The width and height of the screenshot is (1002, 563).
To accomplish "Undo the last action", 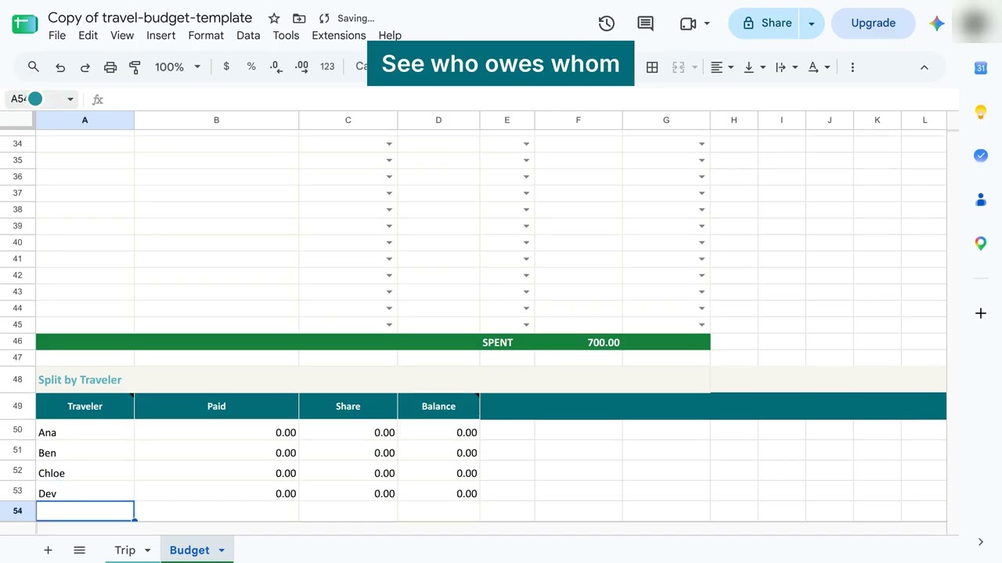I will click(x=60, y=67).
